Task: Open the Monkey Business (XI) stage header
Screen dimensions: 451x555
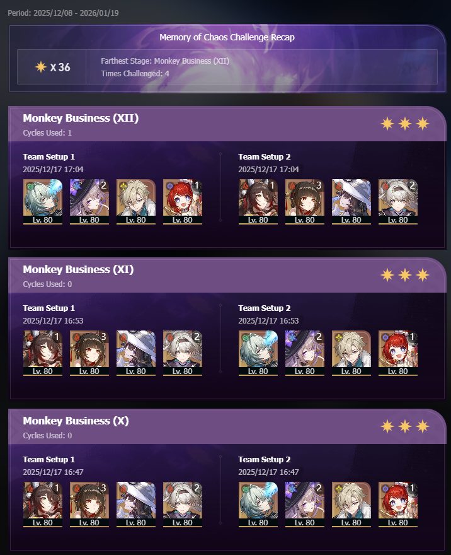Action: tap(227, 276)
